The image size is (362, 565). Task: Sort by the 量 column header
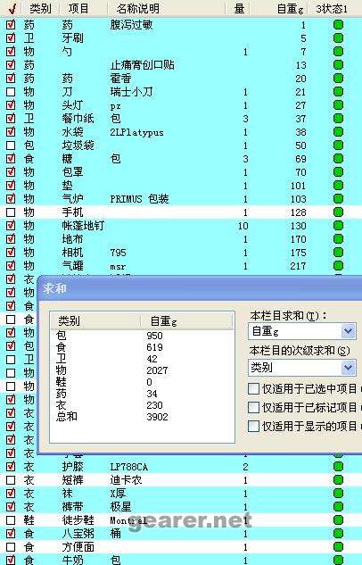click(239, 8)
